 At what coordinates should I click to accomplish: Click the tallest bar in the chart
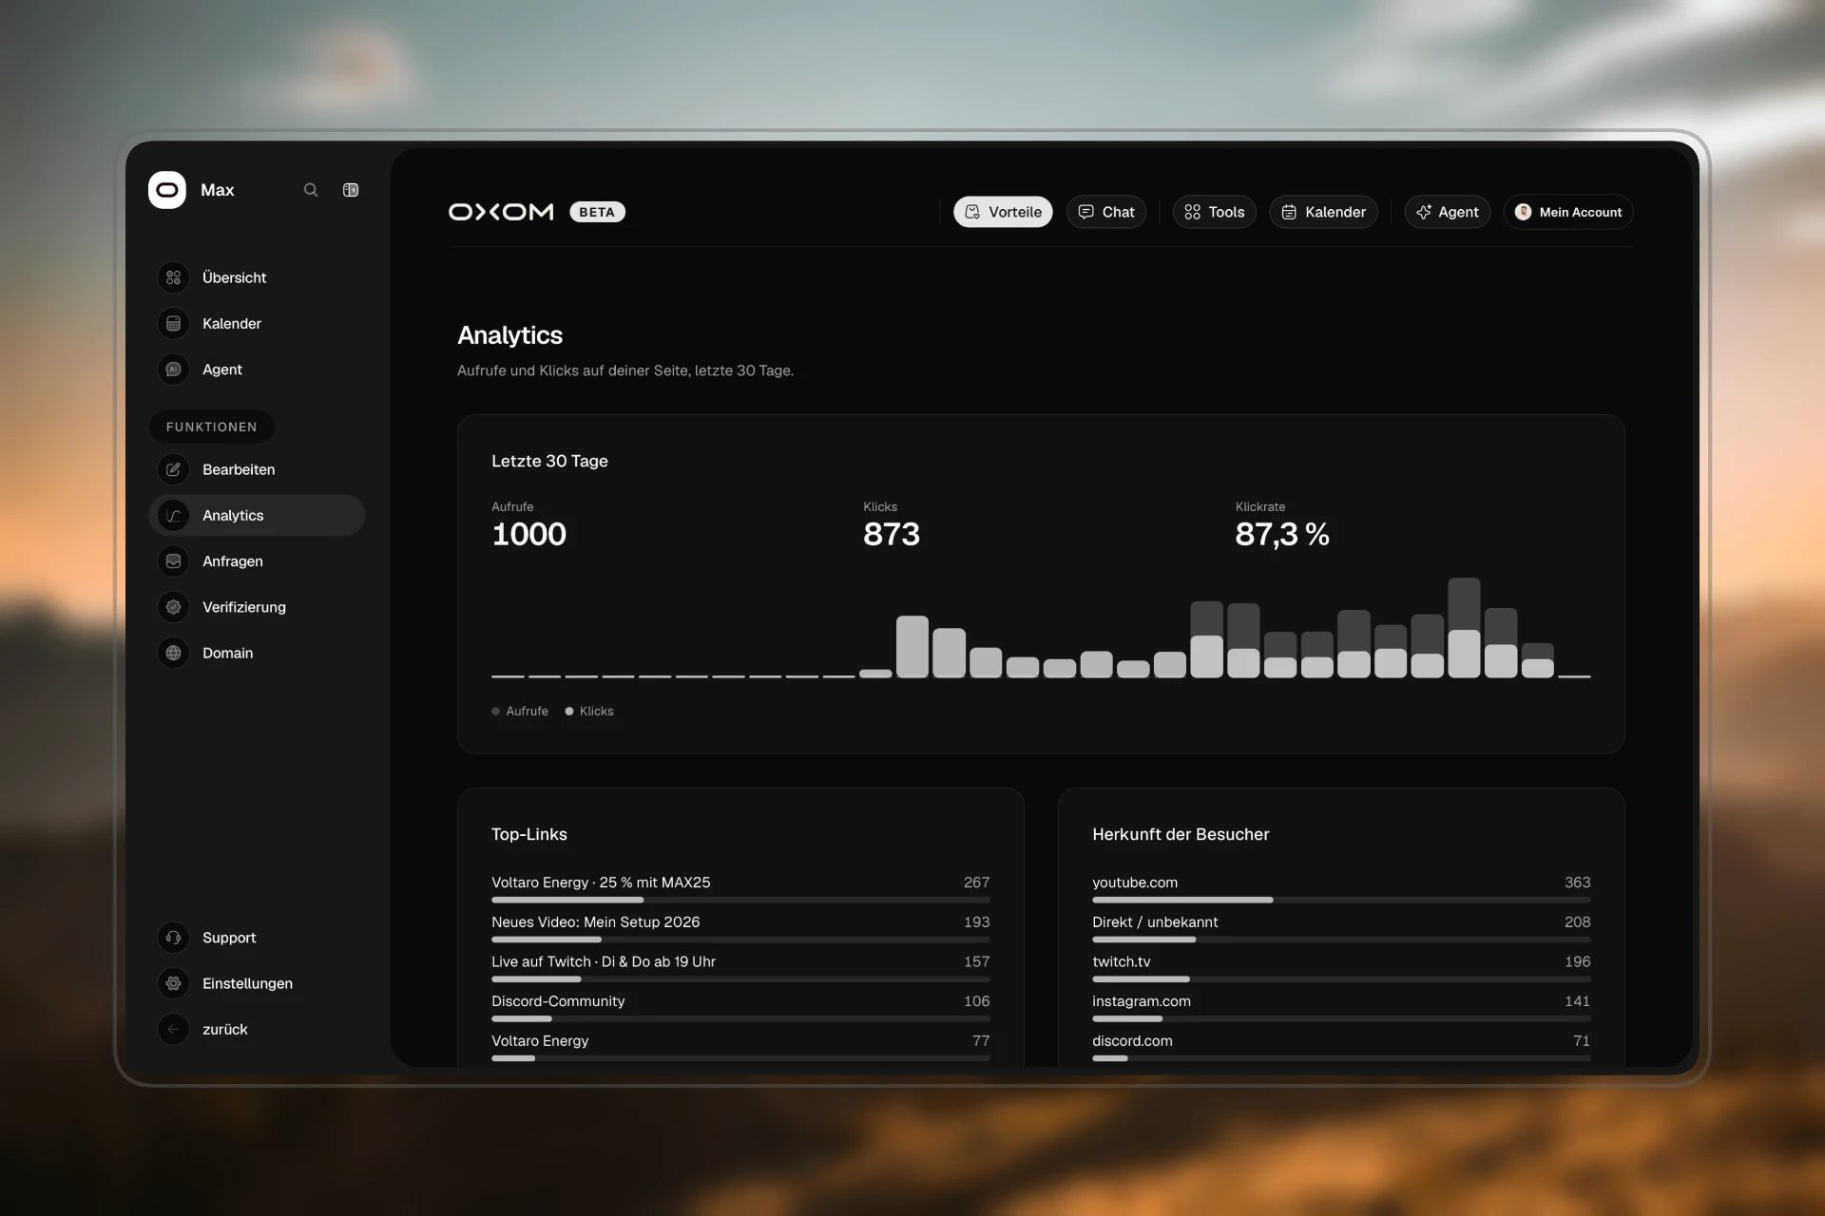click(1464, 627)
